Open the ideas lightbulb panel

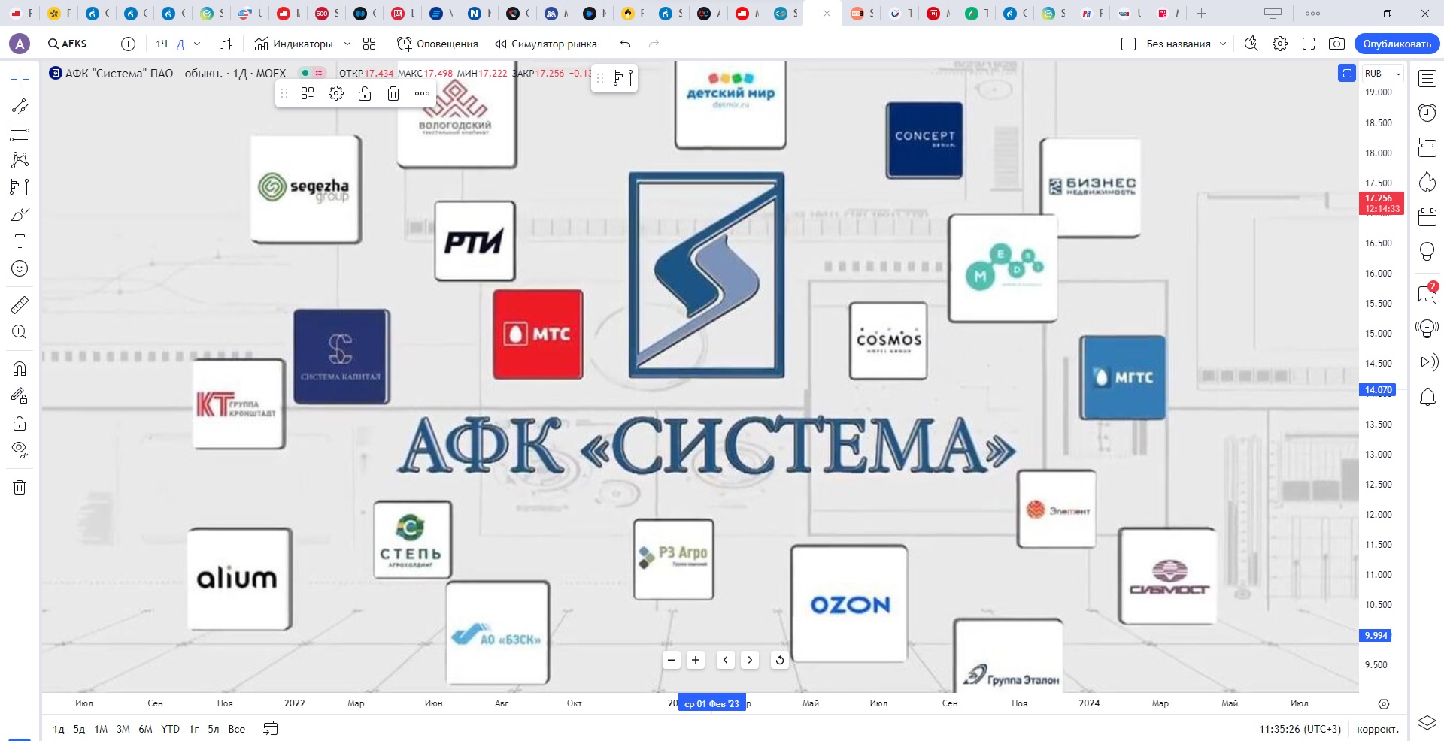(1427, 251)
